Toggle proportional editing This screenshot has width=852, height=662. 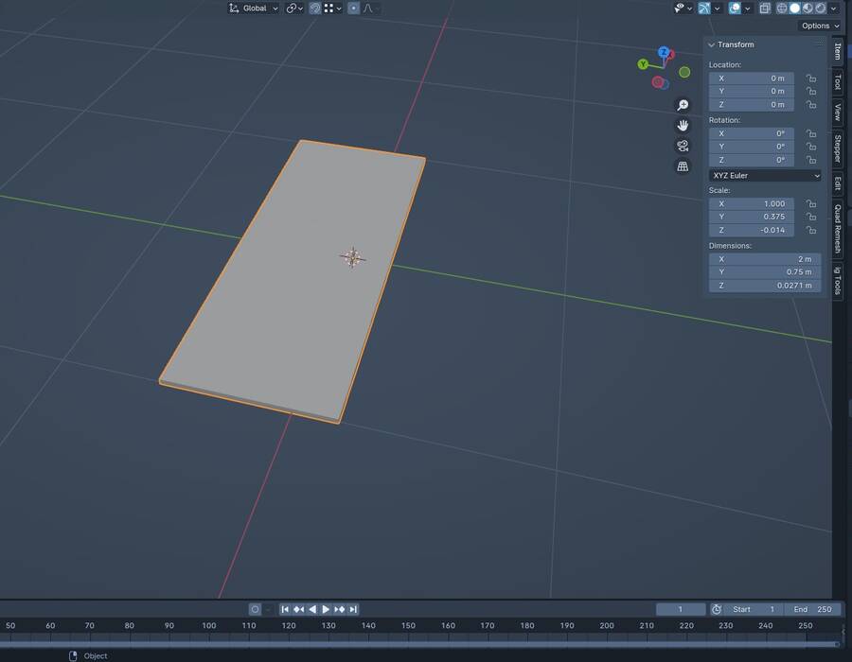pos(353,9)
